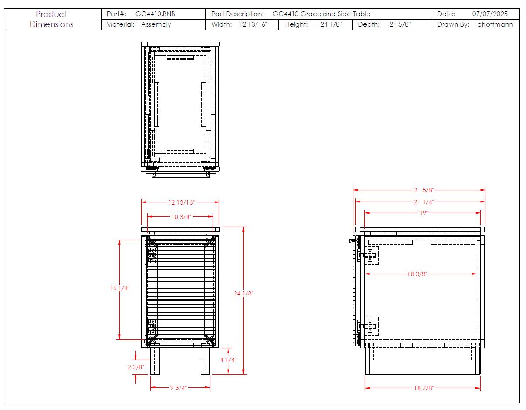Select the Part# value GC4410.BNB
Image resolution: width=526 pixels, height=410 pixels.
[x=155, y=14]
